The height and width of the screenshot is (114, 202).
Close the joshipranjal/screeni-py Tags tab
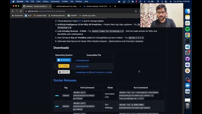coord(80,6)
